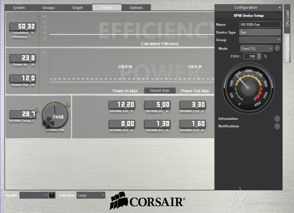The height and width of the screenshot is (213, 294).
Task: Expand the Notifications section
Action: (277, 126)
